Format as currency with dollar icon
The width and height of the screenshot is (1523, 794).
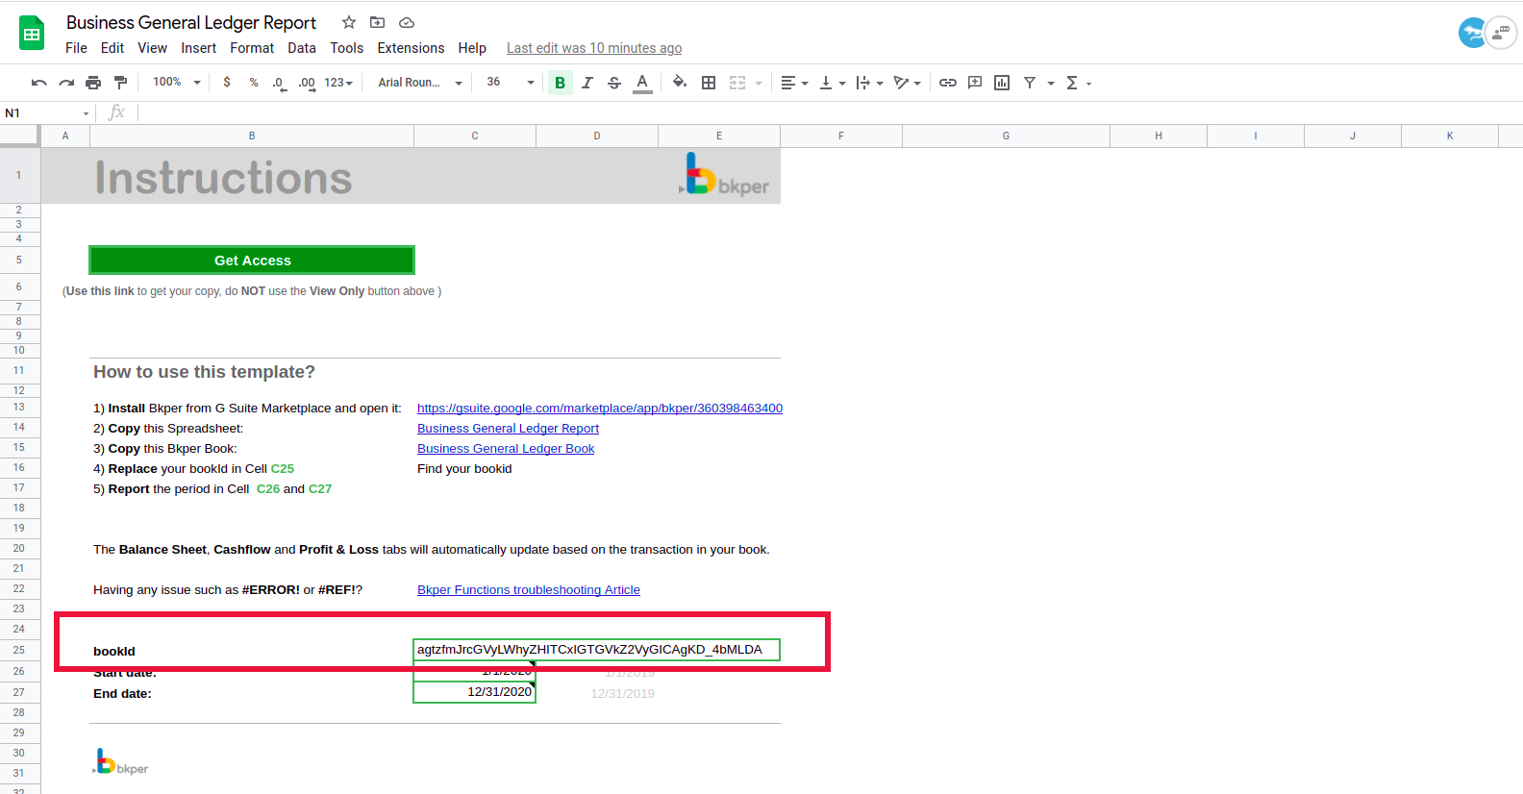click(x=227, y=83)
